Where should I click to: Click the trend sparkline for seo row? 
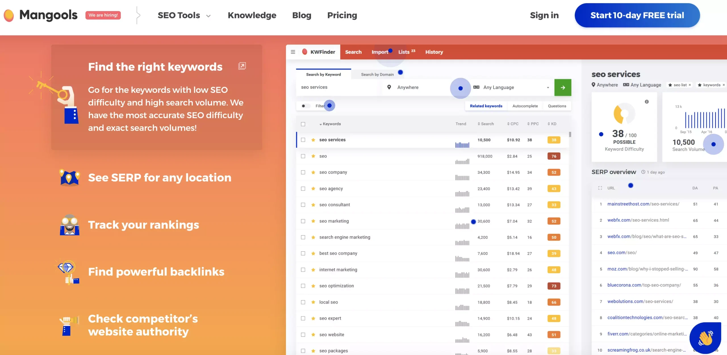point(462,161)
